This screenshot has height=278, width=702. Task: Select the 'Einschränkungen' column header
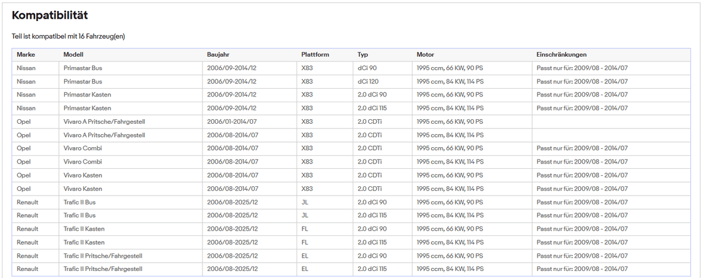coord(561,54)
